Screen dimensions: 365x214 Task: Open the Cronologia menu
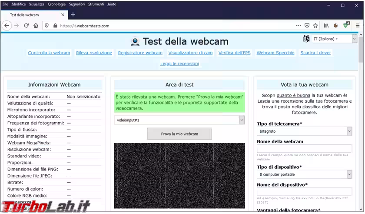56,4
